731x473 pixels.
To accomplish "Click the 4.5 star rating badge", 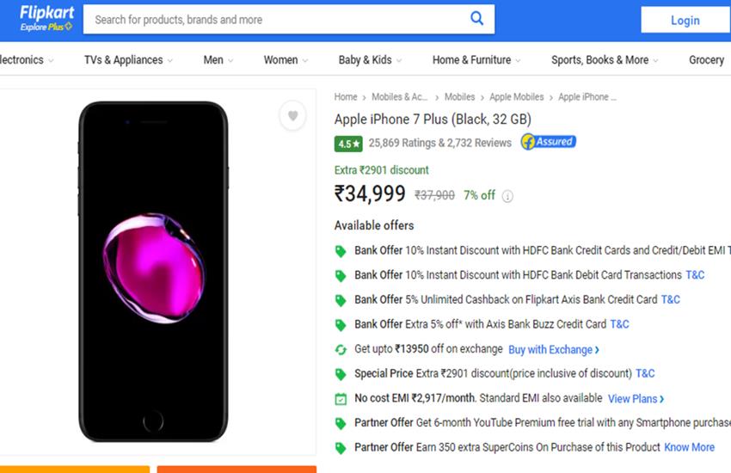I will point(348,144).
